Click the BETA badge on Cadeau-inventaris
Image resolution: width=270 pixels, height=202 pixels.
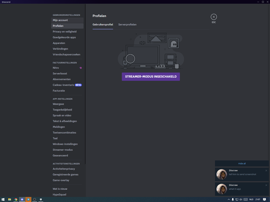(78, 85)
